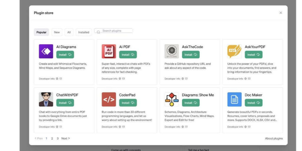Click the AskYourPDF title text
The width and height of the screenshot is (302, 151).
(255, 47)
